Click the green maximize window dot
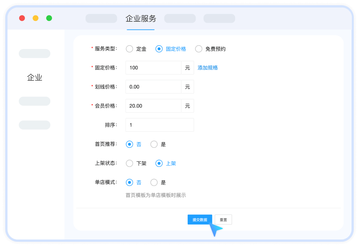This screenshot has width=359, height=247. 49,18
